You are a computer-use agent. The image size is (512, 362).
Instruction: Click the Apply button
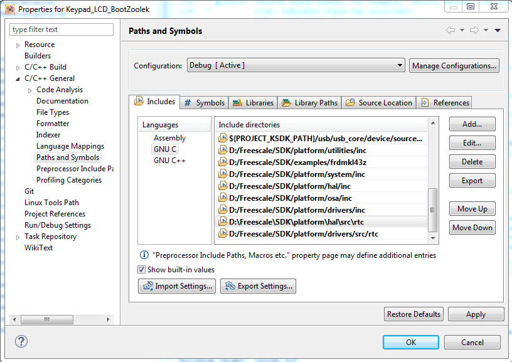coord(476,314)
